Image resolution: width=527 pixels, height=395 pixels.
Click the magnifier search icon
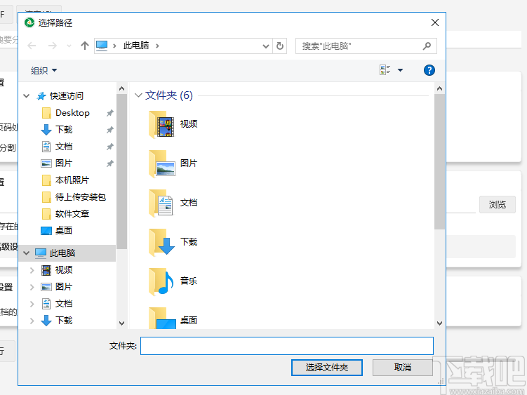pos(427,46)
